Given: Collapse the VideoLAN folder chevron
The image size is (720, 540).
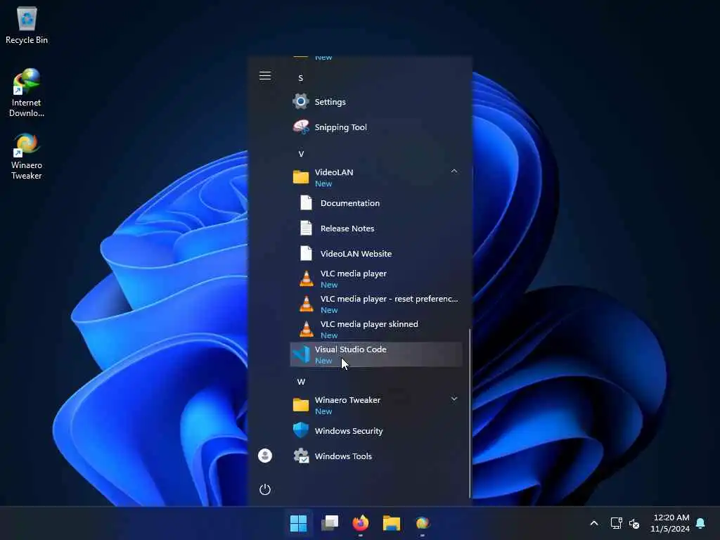Looking at the screenshot, I should click(454, 172).
